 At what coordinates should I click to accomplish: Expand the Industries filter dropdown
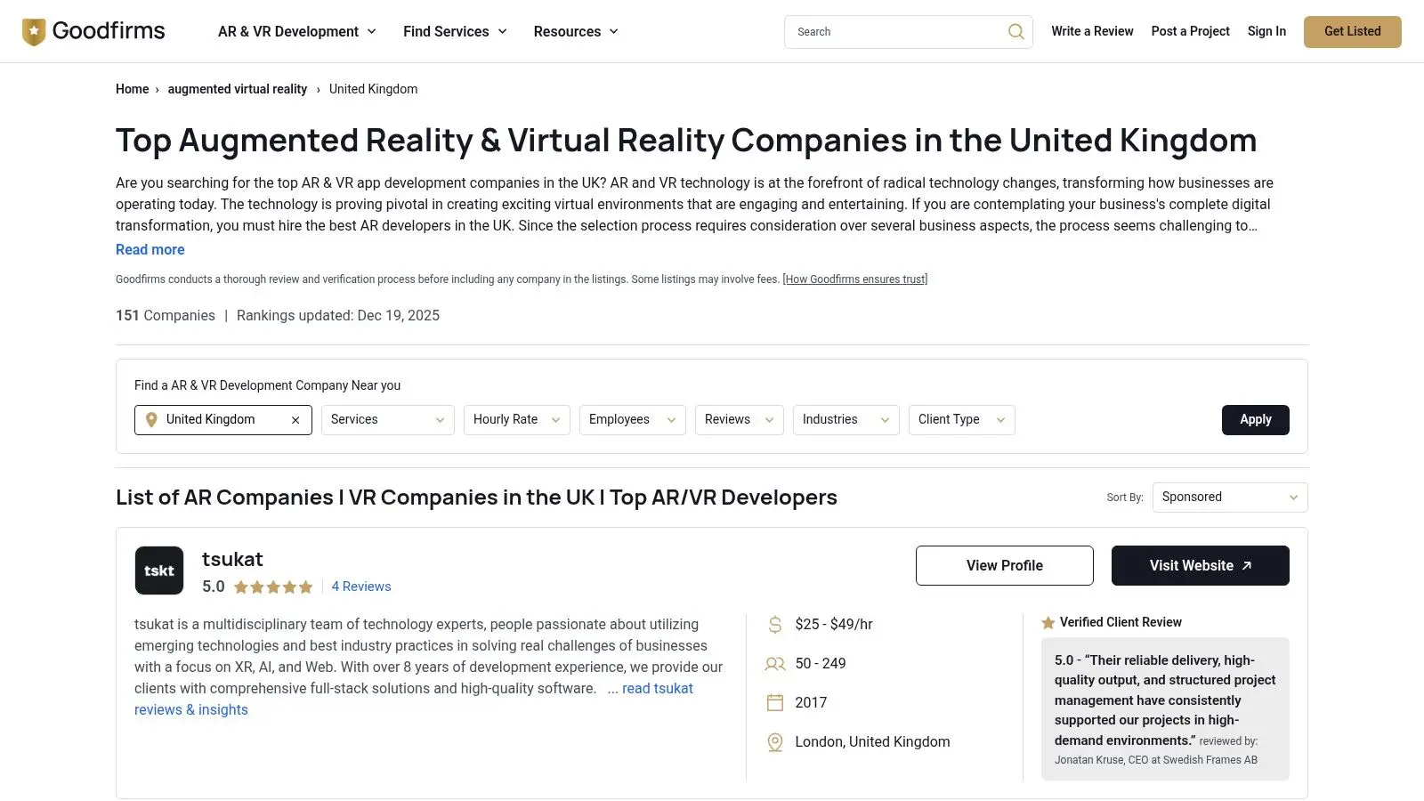[845, 420]
